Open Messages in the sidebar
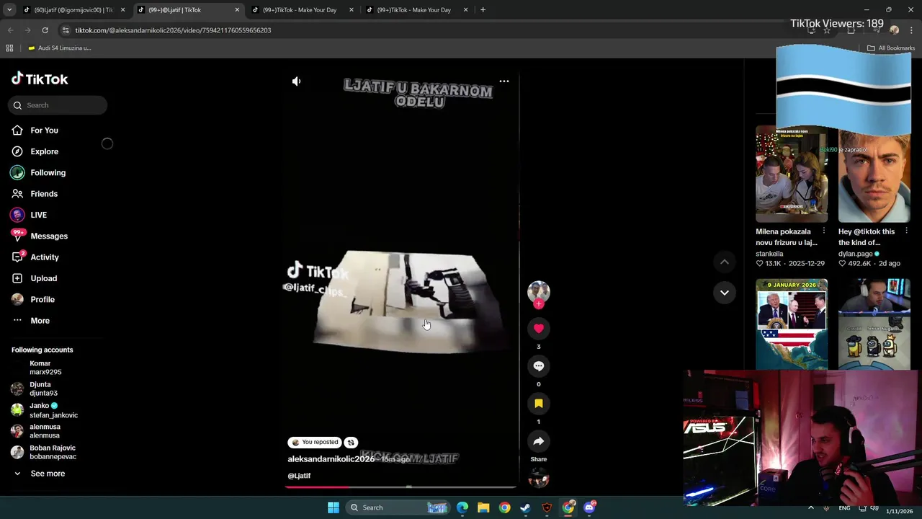 [49, 236]
